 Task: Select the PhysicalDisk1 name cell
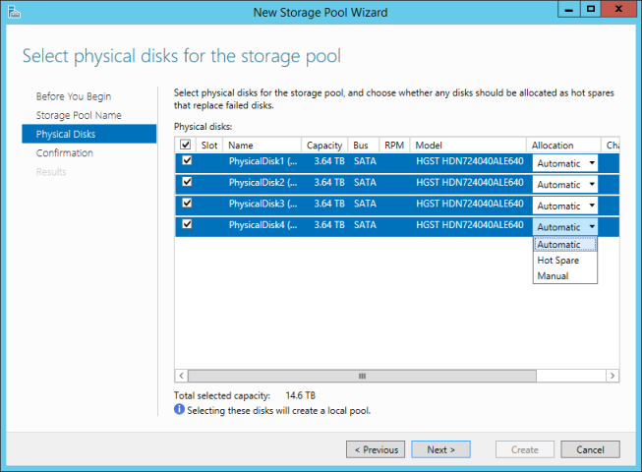[x=263, y=161]
